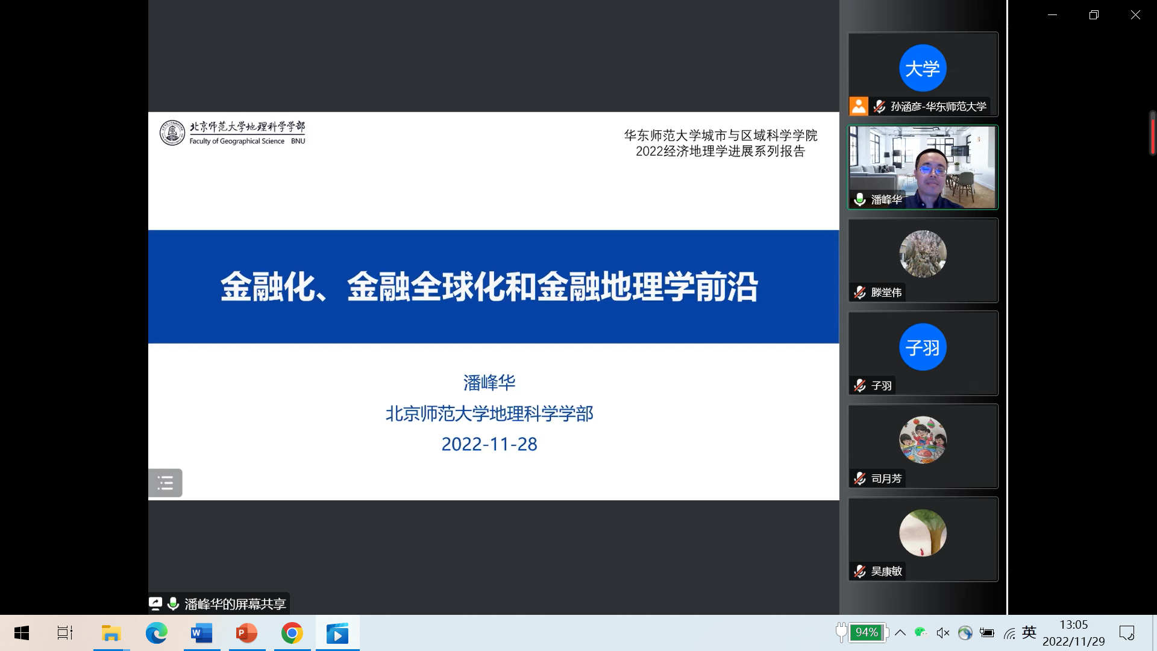Image resolution: width=1157 pixels, height=651 pixels.
Task: Toggle the muted speaker volume icon
Action: (943, 632)
